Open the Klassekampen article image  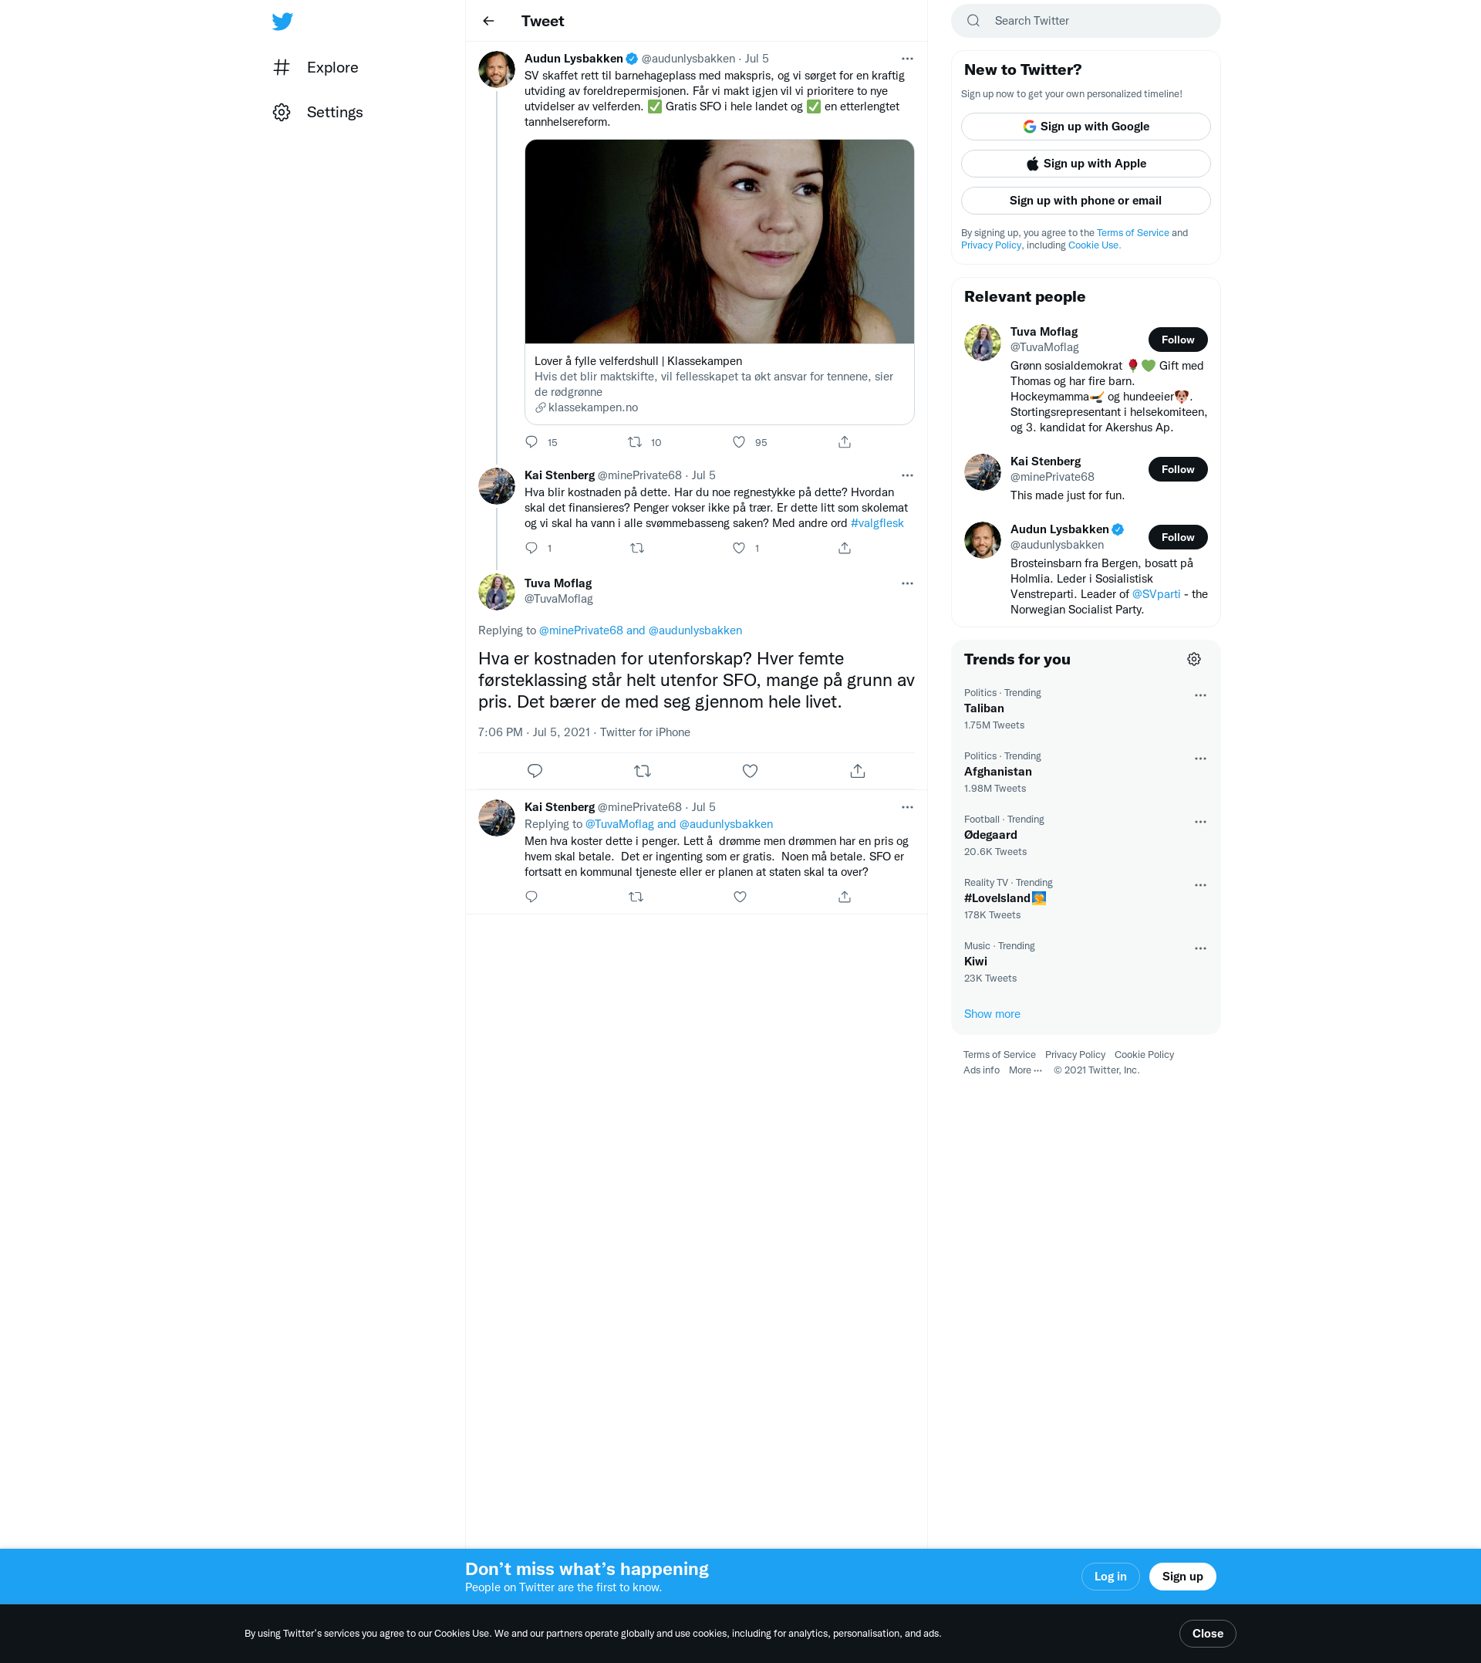[720, 242]
